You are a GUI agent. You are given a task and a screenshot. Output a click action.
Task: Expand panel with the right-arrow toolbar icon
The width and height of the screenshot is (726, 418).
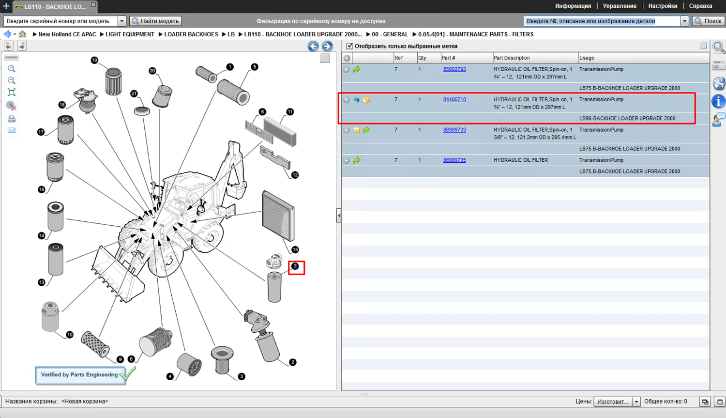(x=22, y=46)
